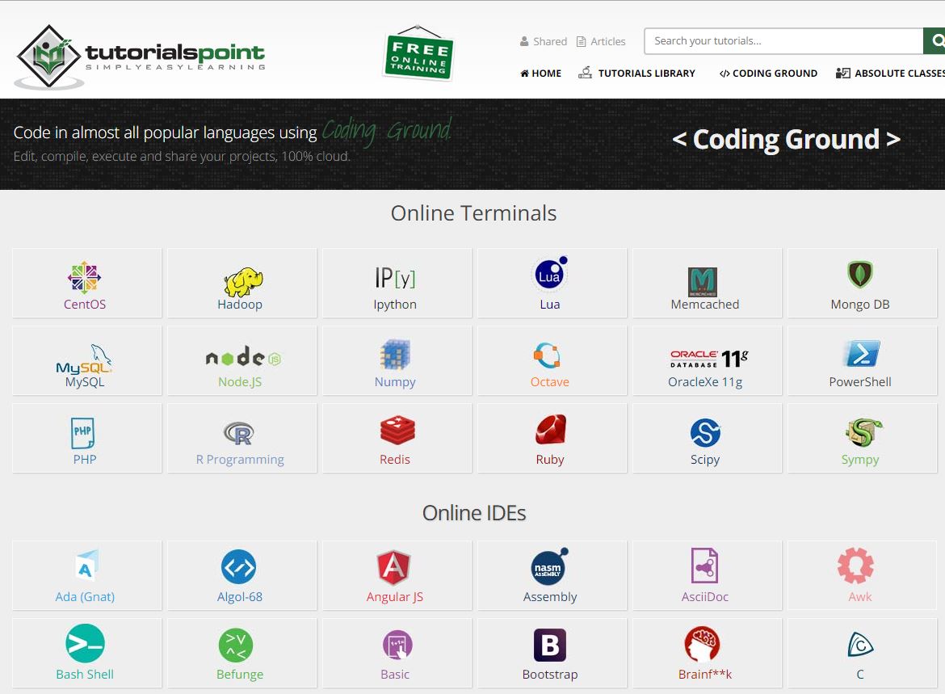Viewport: 945px width, 694px height.
Task: Click the "Memcached" label text
Action: tap(705, 305)
